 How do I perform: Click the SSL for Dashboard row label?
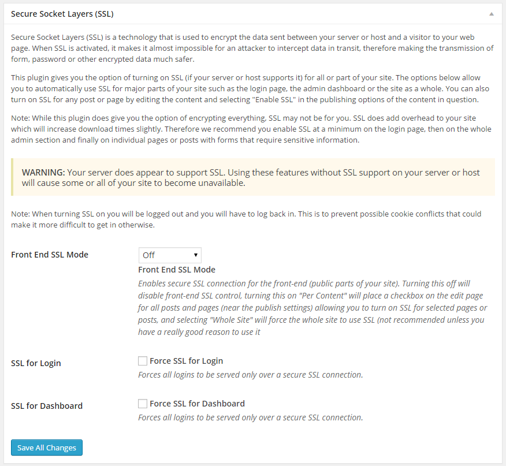point(47,406)
